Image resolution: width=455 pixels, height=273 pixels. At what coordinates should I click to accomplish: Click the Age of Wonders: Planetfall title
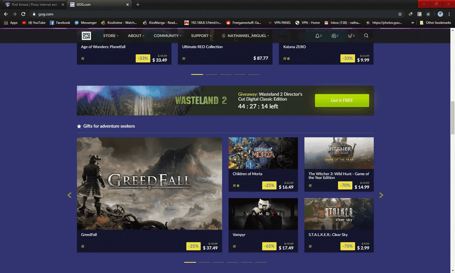coord(103,47)
